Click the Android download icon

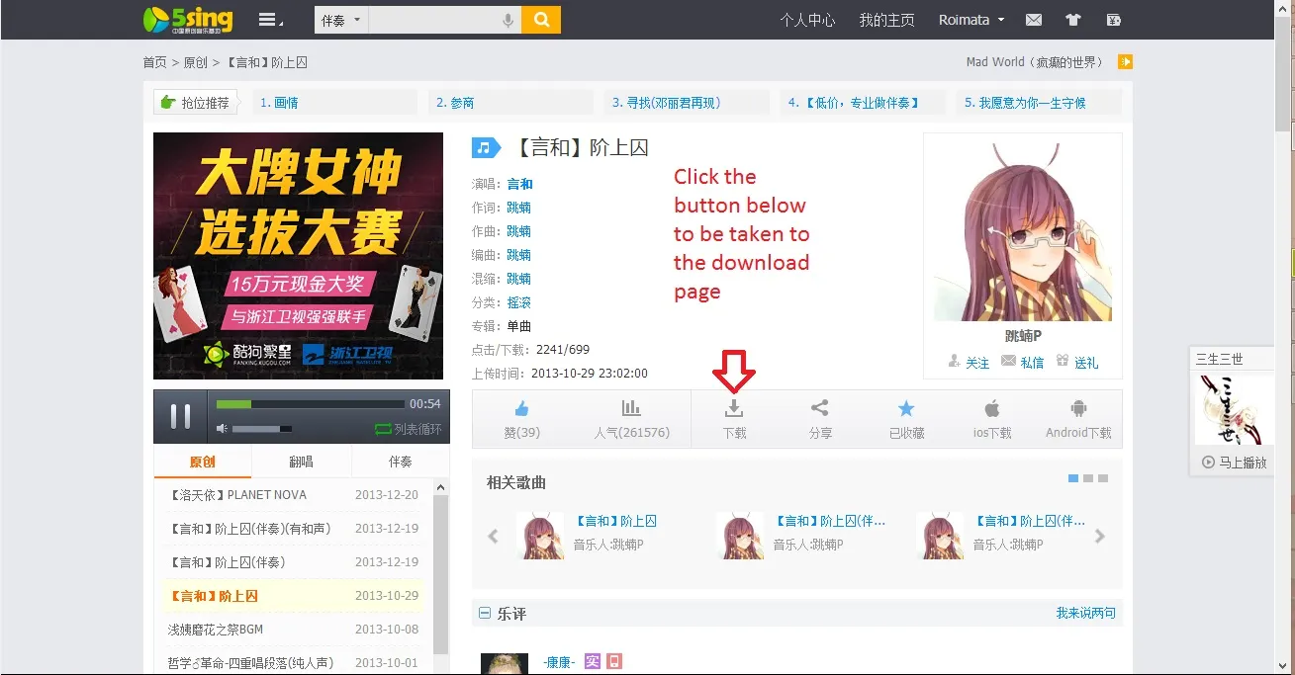pyautogui.click(x=1078, y=409)
